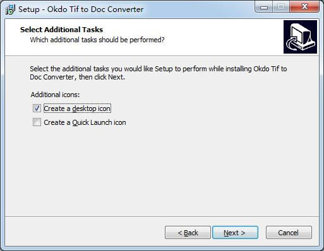The width and height of the screenshot is (324, 251).
Task: Click the instruction paragraph mentioning Okdo Tif
Action: click(x=159, y=73)
